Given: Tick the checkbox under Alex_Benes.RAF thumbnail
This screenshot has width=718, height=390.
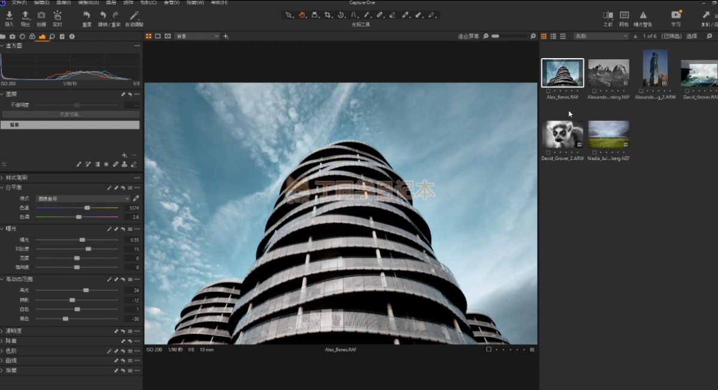Looking at the screenshot, I should point(549,90).
